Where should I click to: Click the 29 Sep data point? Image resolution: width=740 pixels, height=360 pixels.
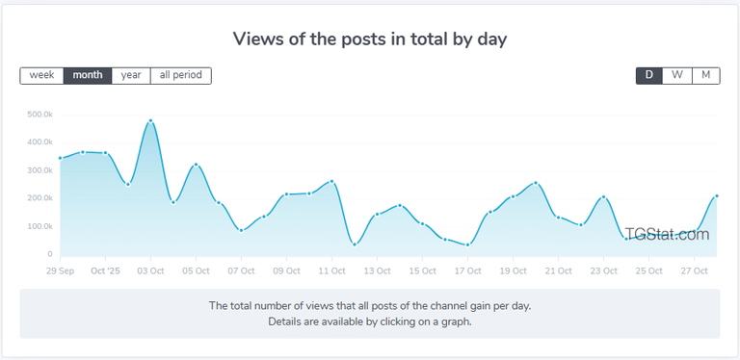point(61,158)
